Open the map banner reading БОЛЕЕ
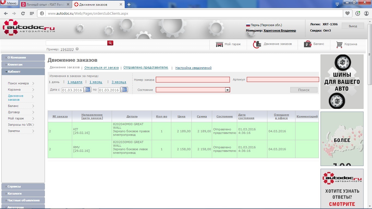This screenshot has height=209, width=372. (x=342, y=139)
